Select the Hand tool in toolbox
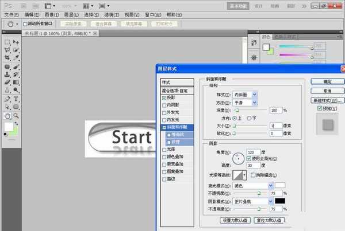Viewport: 345px width, 231px height. [7, 115]
